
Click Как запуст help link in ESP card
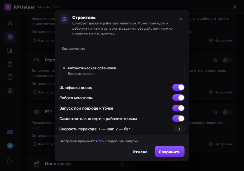point(44,144)
